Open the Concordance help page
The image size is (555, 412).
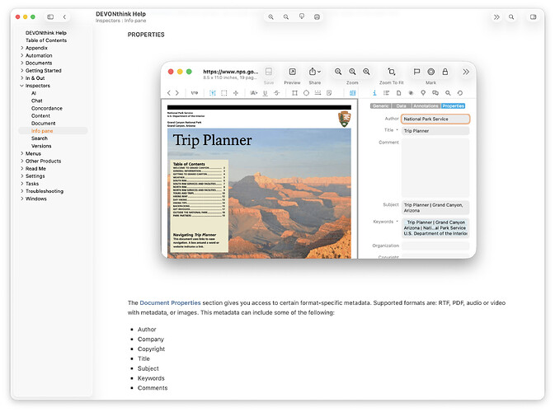[x=47, y=108]
